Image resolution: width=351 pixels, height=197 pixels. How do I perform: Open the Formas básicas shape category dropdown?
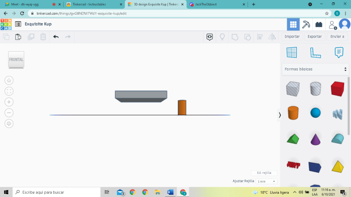tap(315, 69)
